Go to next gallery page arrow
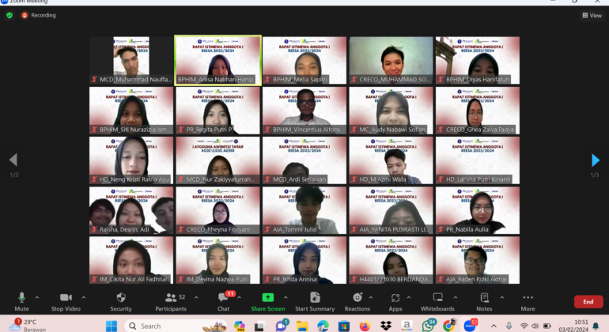 (596, 160)
